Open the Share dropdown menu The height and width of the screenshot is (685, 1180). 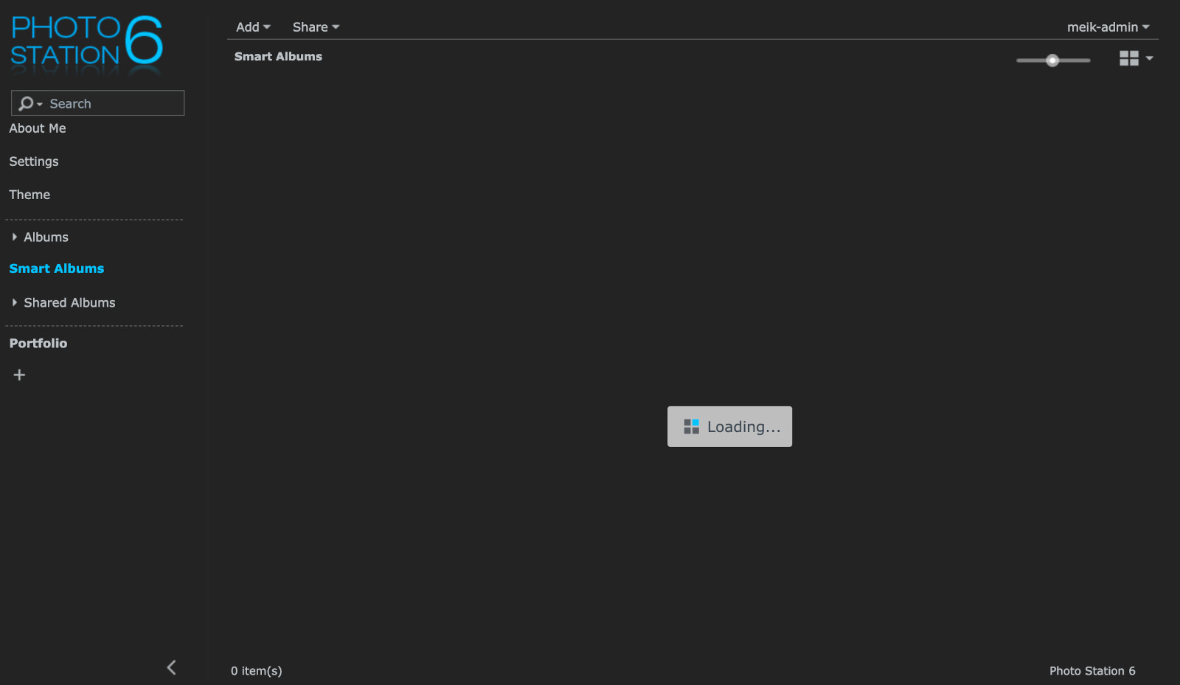[x=315, y=27]
